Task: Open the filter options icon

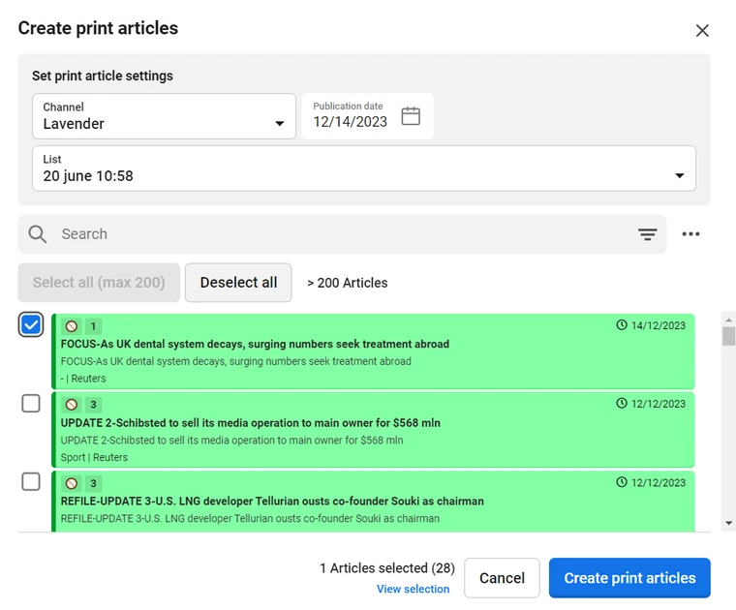Action: click(647, 234)
